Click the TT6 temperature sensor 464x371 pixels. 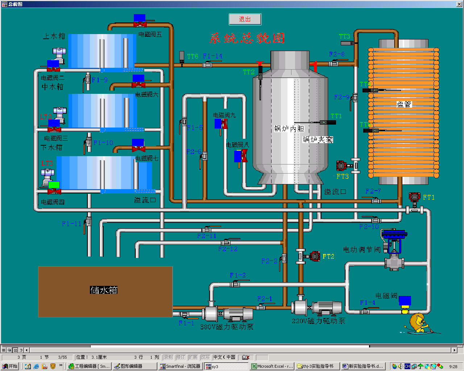182,57
